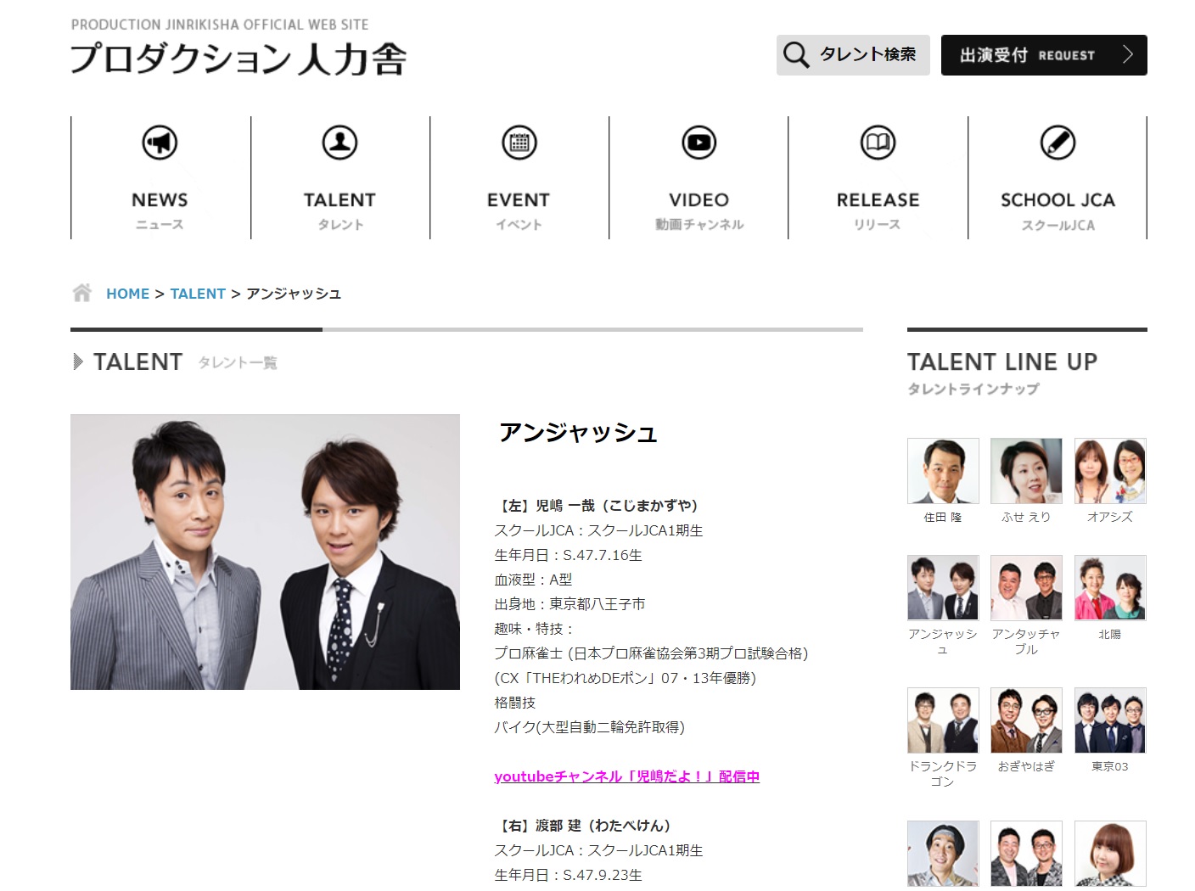Click アンタッチャブル name label
The height and width of the screenshot is (891, 1195).
tap(1026, 642)
